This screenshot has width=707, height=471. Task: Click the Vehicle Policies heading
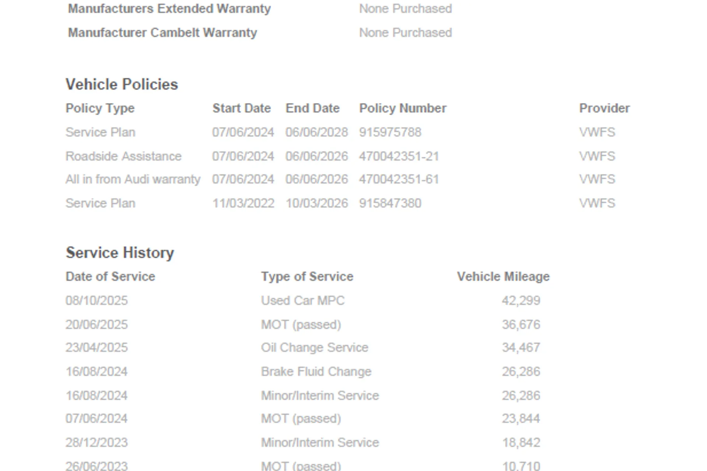[x=122, y=85]
